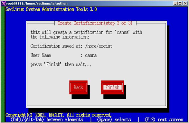
Task: Click the window title 'root@t111:/home/seclinux/ia/authen'
Action: pyautogui.click(x=37, y=3)
